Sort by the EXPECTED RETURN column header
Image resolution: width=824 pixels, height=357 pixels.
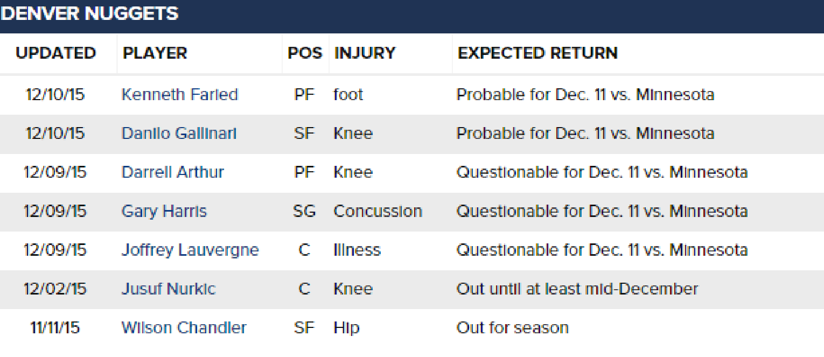[537, 53]
